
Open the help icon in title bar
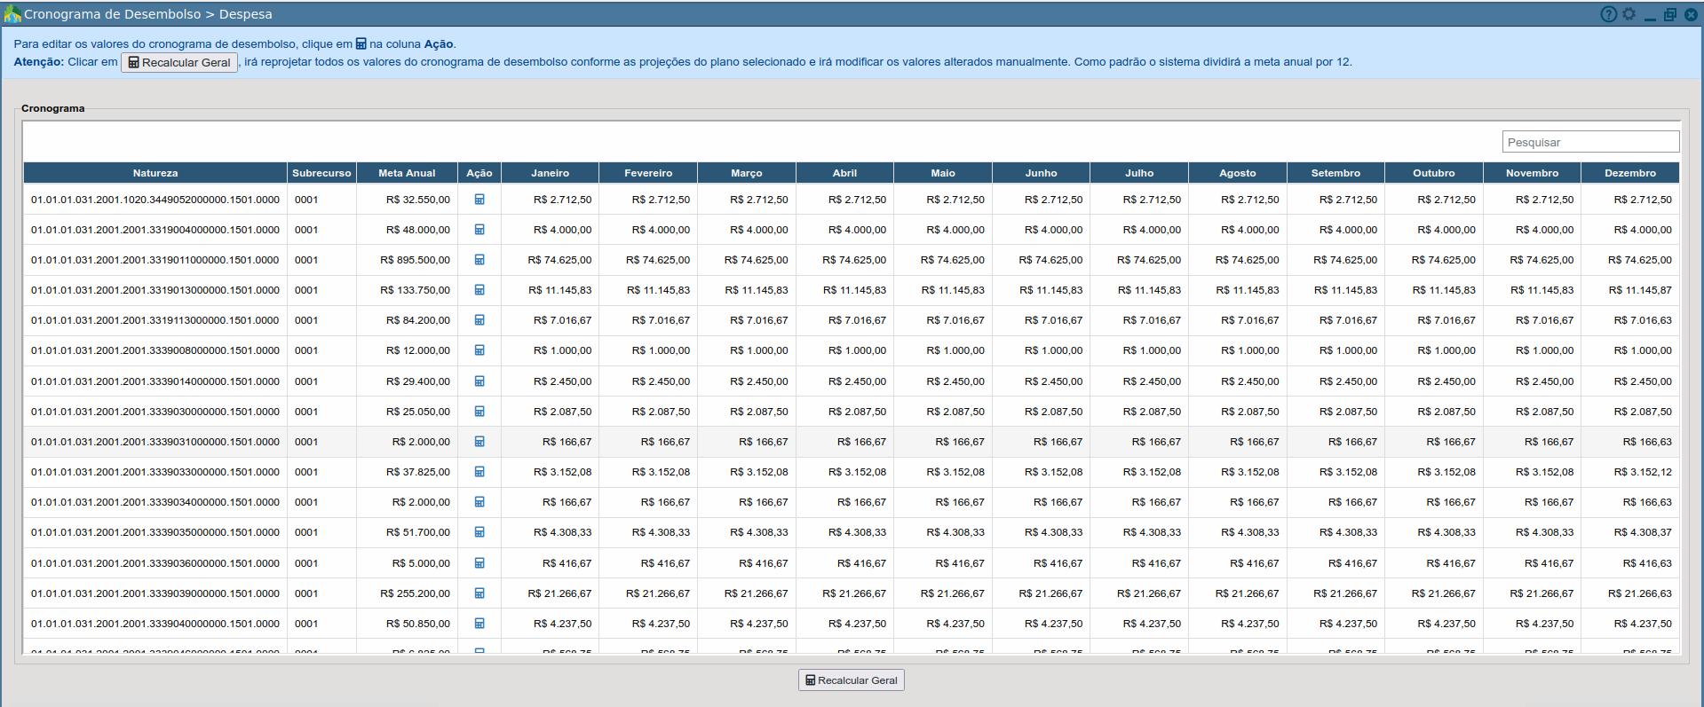click(x=1608, y=14)
